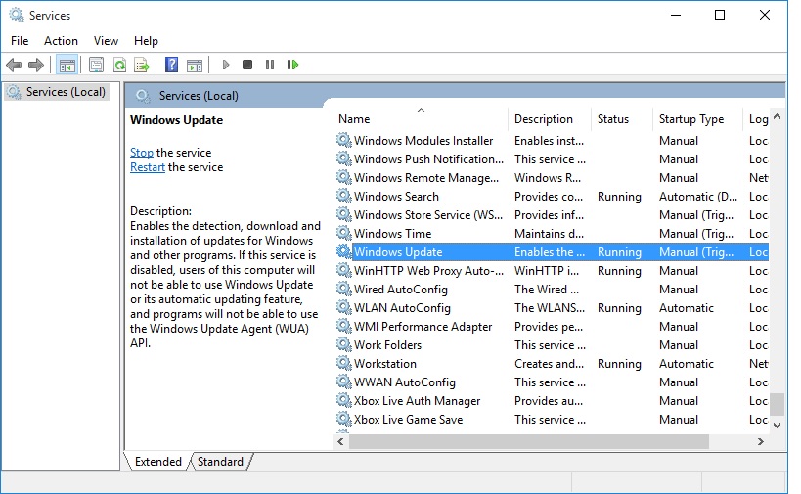
Task: Click Running status of WinHTTP Web Proxy
Action: point(619,270)
